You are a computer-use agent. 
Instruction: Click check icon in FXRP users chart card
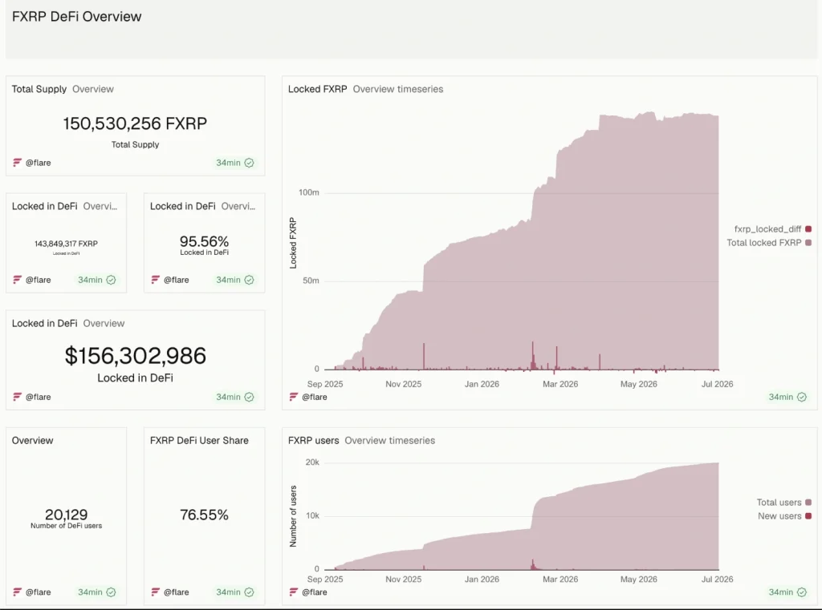click(x=802, y=592)
